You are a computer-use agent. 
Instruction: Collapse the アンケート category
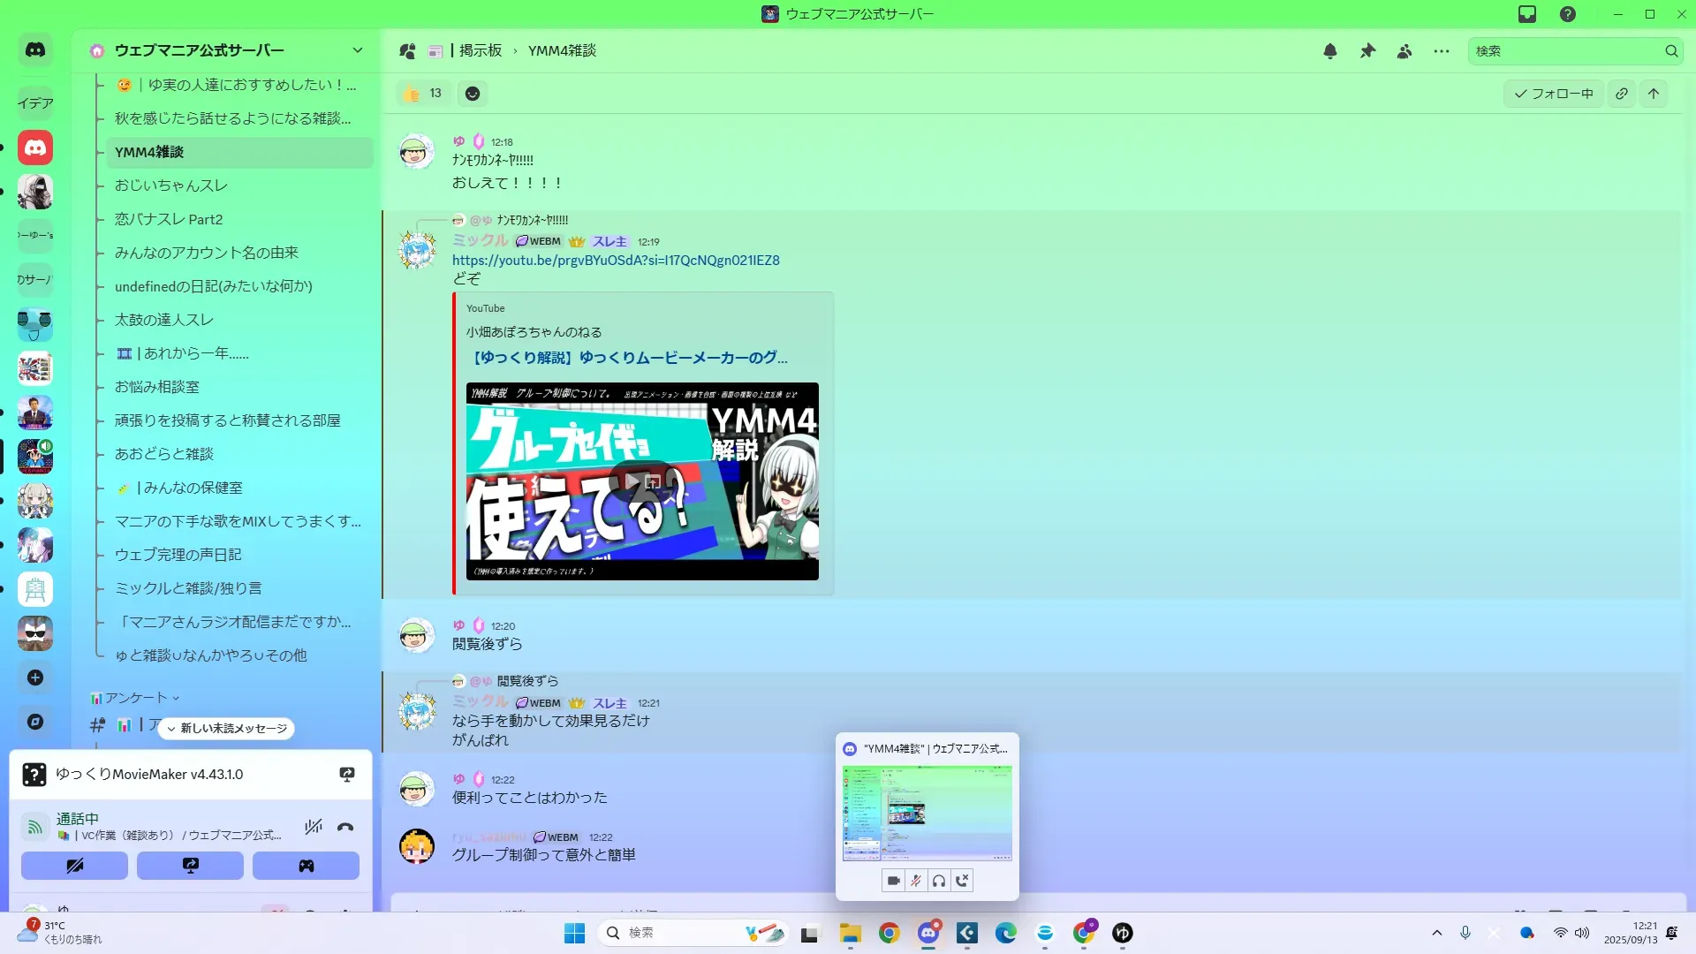(135, 698)
